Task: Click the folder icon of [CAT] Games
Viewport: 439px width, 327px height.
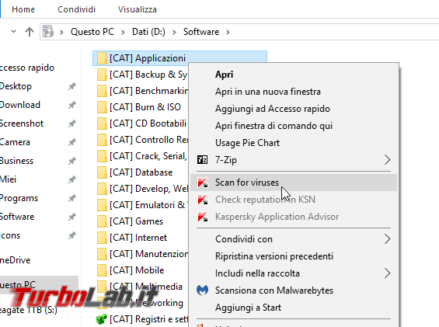Action: click(x=102, y=221)
